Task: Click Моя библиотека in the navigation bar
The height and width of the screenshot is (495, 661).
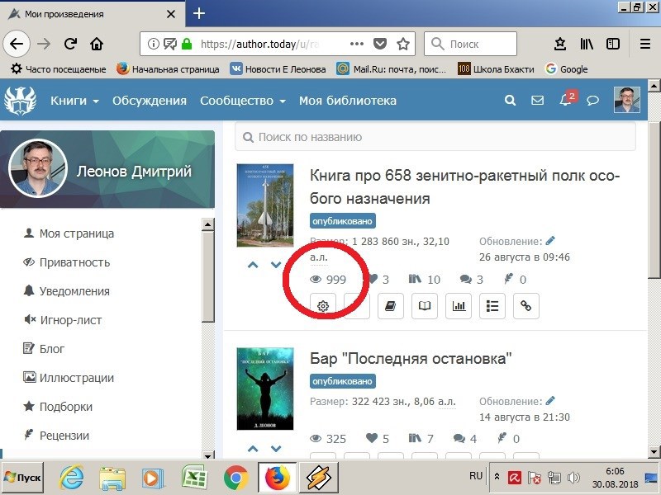Action: 347,101
